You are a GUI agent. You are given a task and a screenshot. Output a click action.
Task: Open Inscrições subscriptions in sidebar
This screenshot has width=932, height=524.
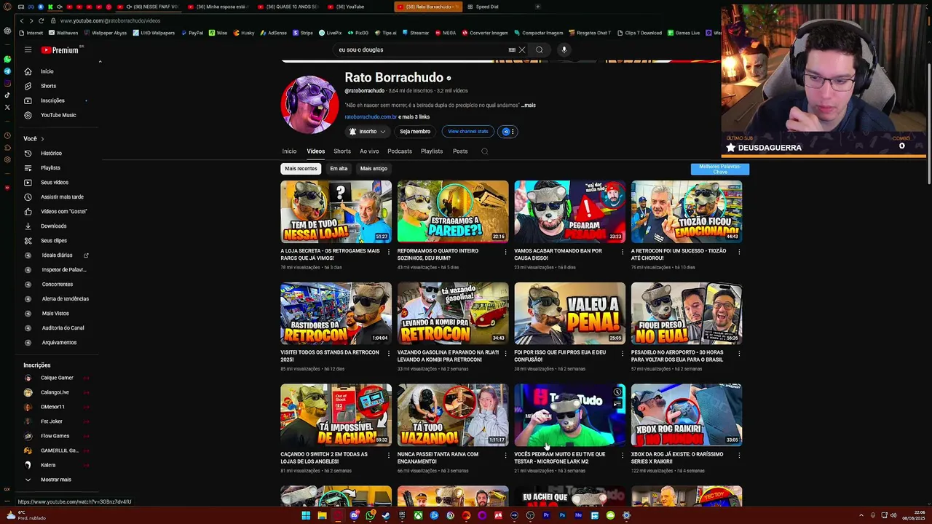click(52, 100)
